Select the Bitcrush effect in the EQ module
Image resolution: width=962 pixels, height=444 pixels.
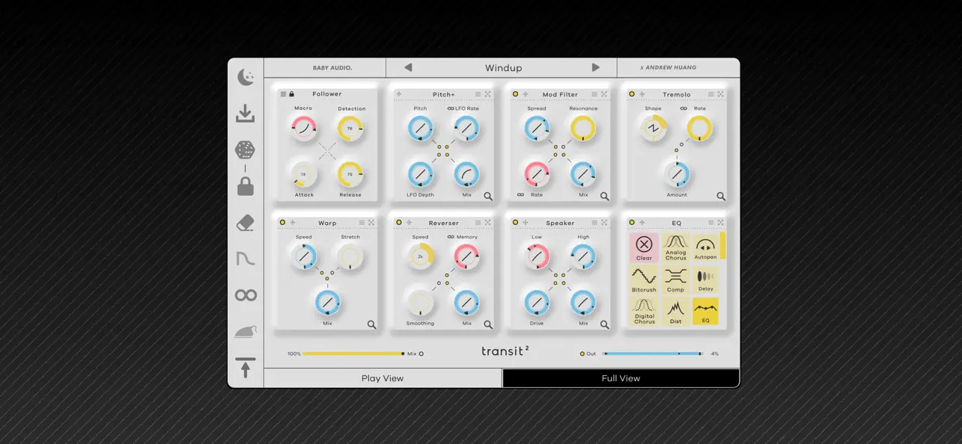click(643, 280)
